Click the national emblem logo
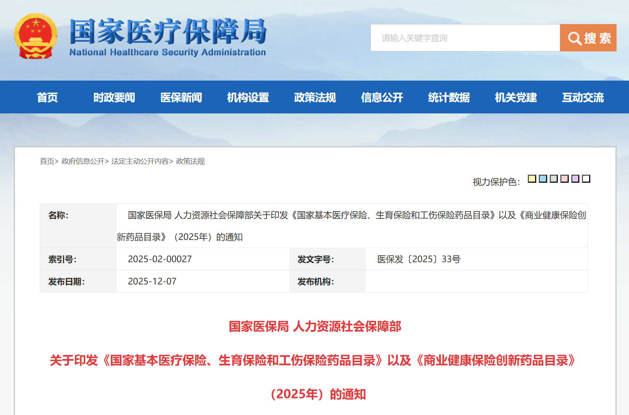The image size is (629, 415). point(35,36)
